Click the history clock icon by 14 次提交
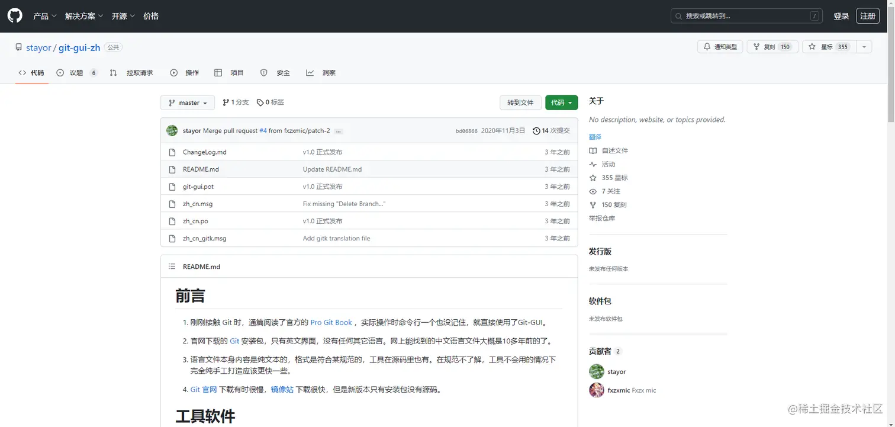Viewport: 895px width, 427px height. tap(536, 130)
